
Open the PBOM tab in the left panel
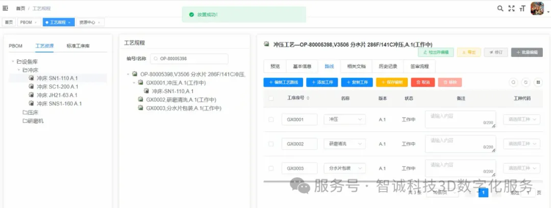click(x=15, y=46)
